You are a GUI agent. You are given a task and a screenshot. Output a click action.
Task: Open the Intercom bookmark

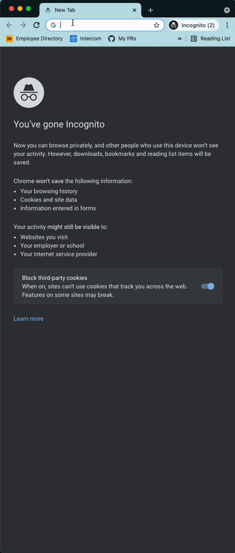(x=85, y=39)
